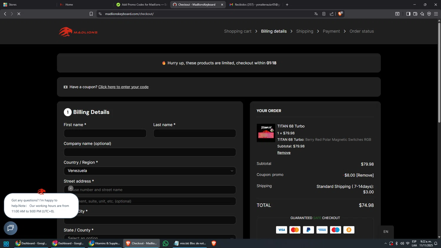Select Shipping step in breadcrumb
Screen dimensions: 441x248
click(305, 31)
